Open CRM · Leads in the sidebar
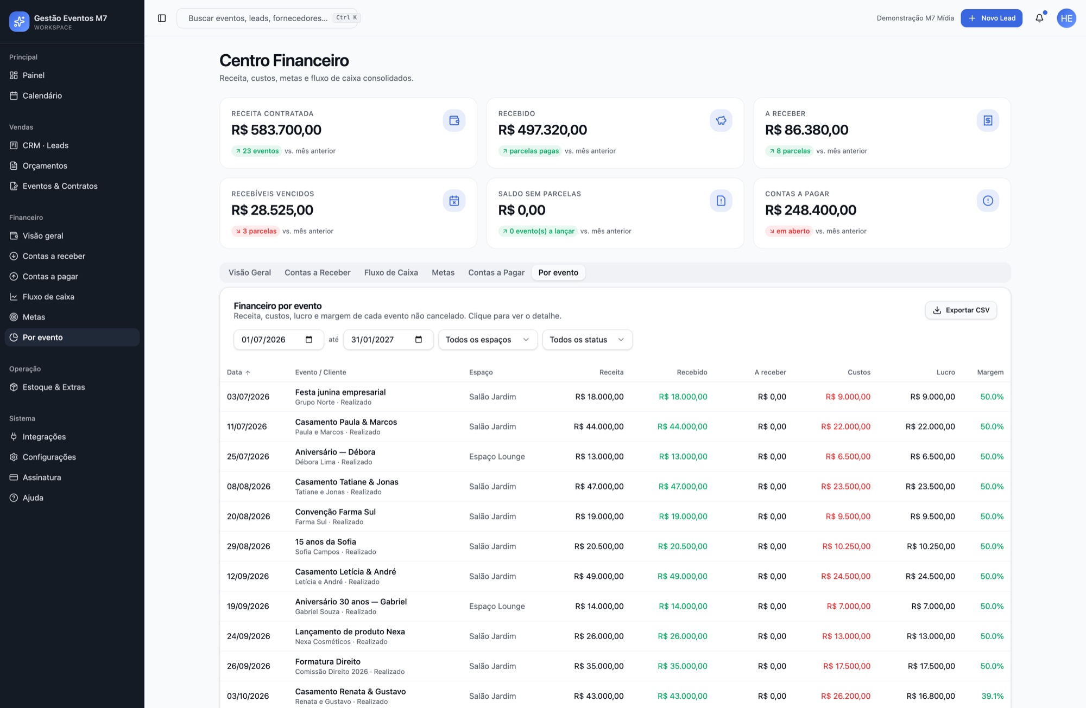The width and height of the screenshot is (1086, 708). pyautogui.click(x=72, y=145)
